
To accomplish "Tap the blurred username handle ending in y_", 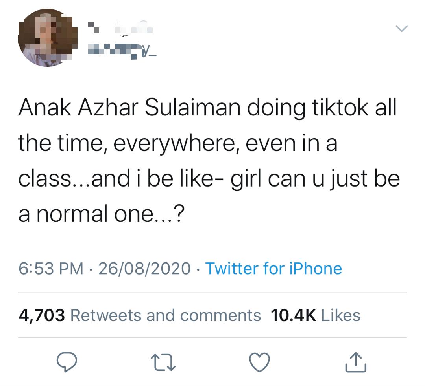I will [121, 51].
